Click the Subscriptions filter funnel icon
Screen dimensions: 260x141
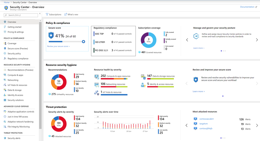pos(47,14)
